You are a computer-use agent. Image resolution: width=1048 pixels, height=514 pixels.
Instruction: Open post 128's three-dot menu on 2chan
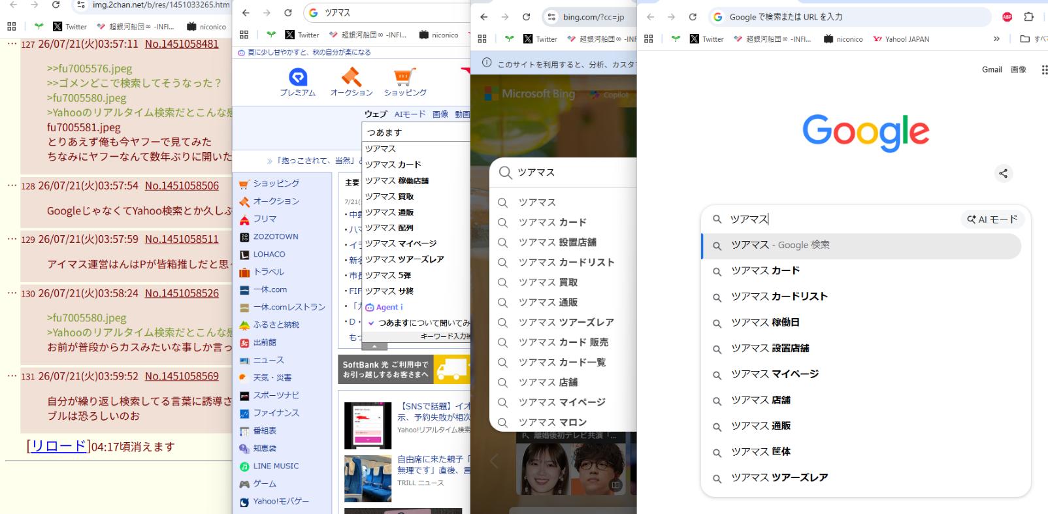(x=12, y=185)
